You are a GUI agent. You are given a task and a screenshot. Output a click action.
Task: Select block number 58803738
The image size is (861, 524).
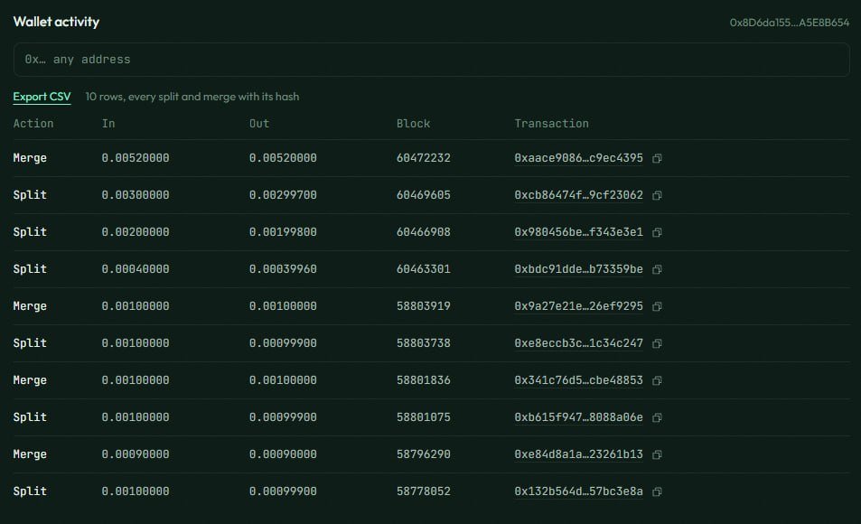(424, 343)
